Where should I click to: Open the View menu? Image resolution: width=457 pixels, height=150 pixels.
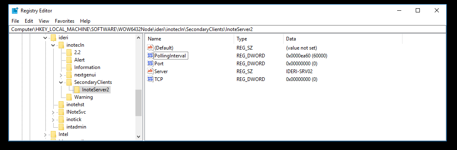(44, 21)
